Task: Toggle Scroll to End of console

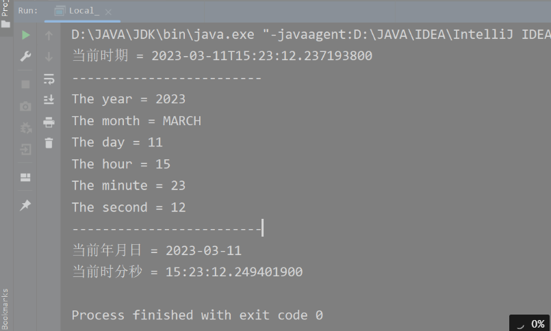Action: point(49,100)
